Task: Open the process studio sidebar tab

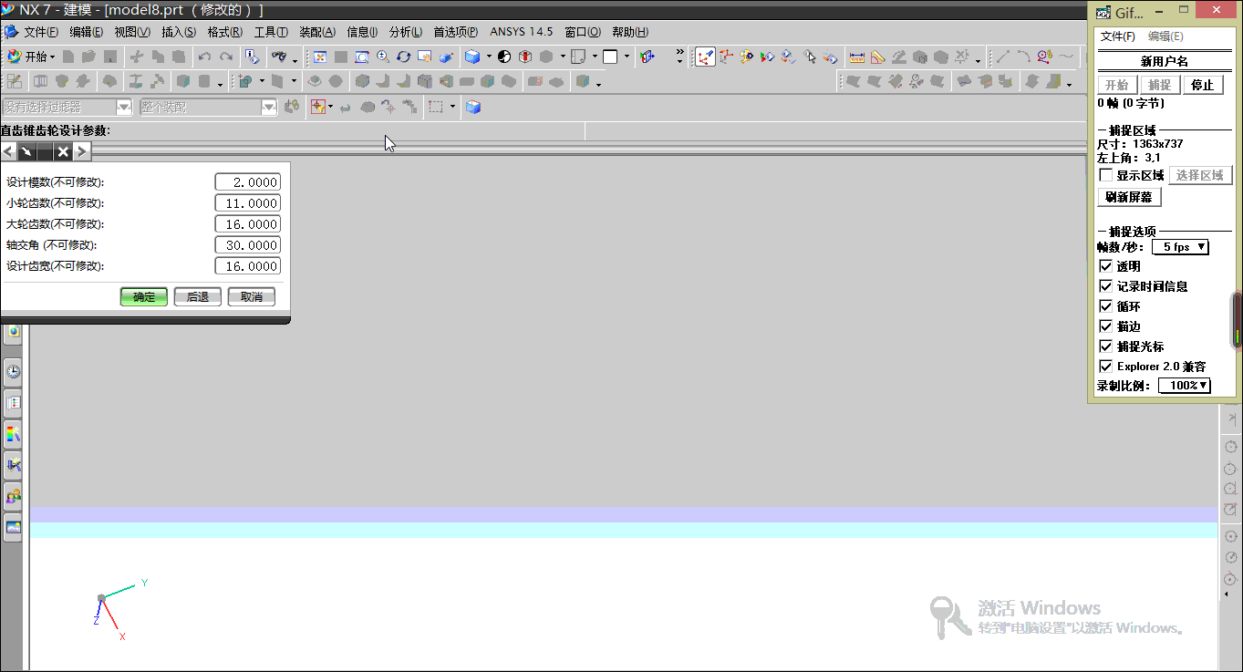Action: 13,466
